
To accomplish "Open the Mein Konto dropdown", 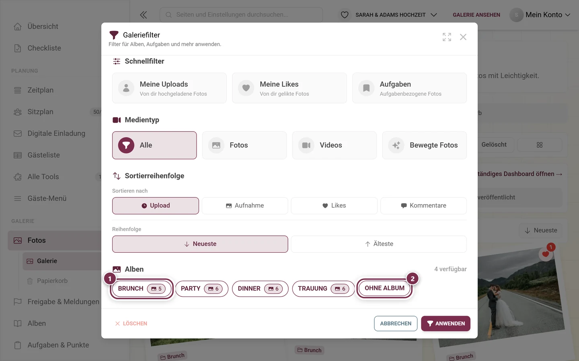I will click(x=540, y=15).
